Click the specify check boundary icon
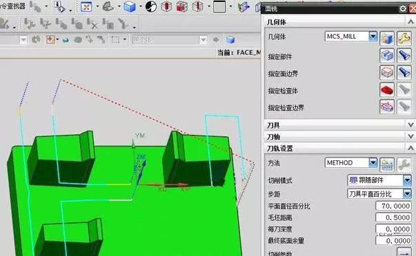This screenshot has width=416, height=256. (387, 107)
